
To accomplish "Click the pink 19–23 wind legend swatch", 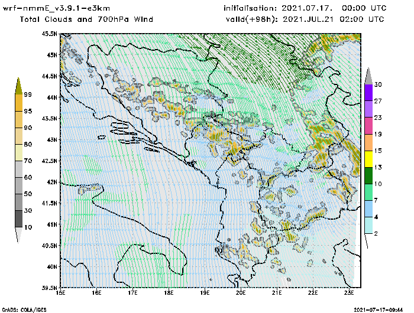I will [368, 126].
